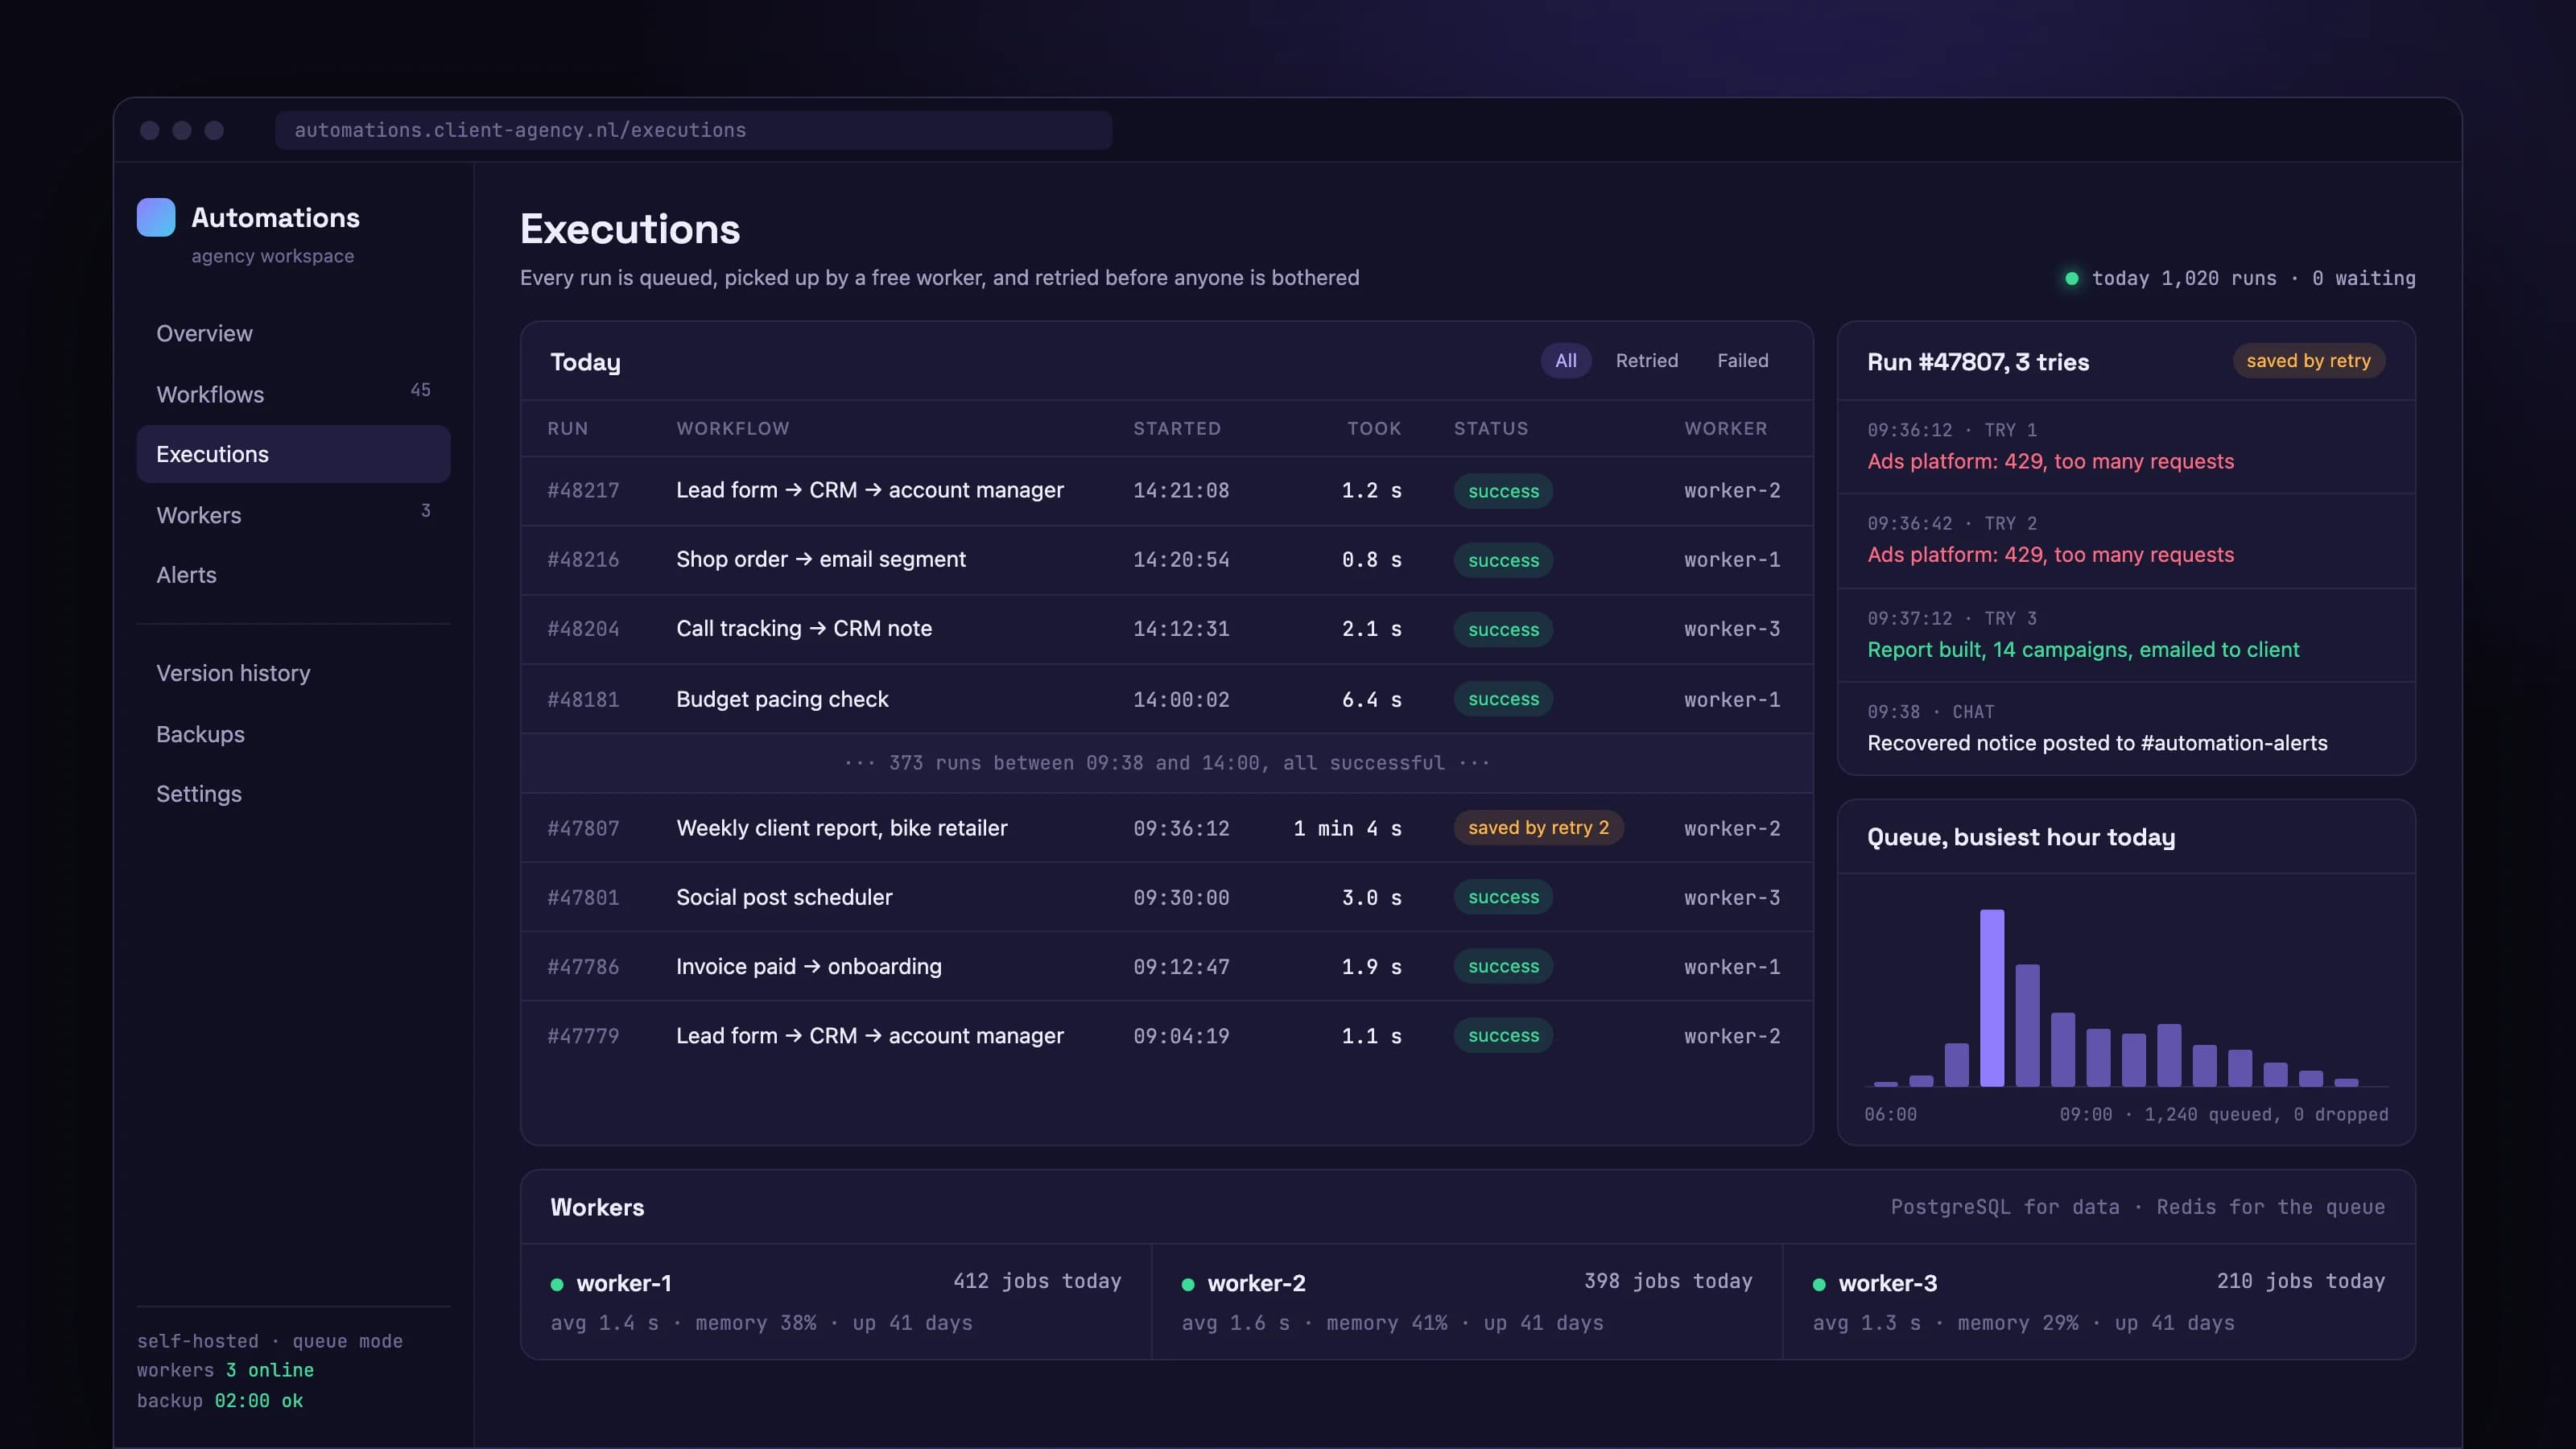Click the green status dot beside worker-1
The width and height of the screenshot is (2576, 1449).
point(557,1284)
